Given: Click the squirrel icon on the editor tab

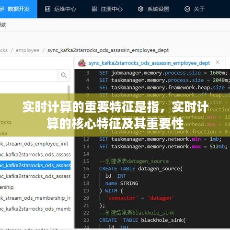Looking at the screenshot, I should (x=82, y=63).
